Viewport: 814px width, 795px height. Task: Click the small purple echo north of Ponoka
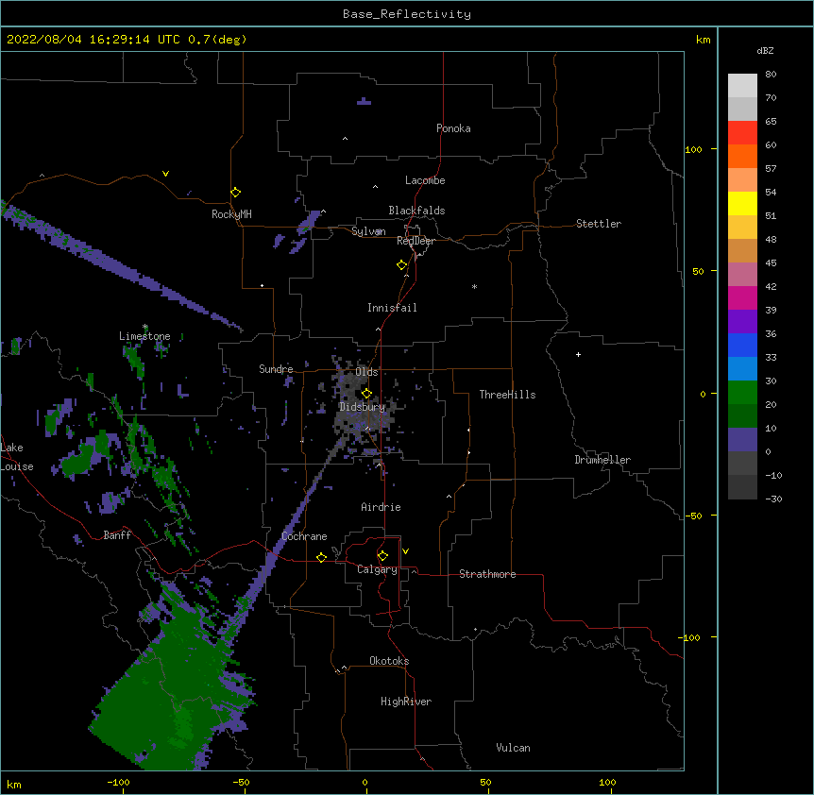pyautogui.click(x=364, y=101)
